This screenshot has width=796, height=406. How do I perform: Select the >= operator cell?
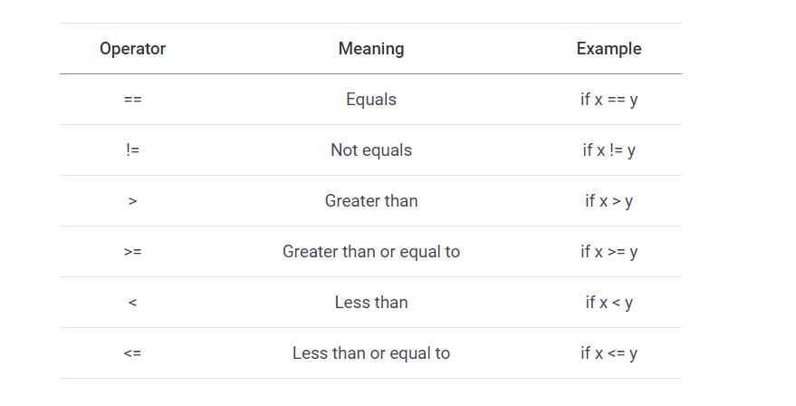coord(132,252)
